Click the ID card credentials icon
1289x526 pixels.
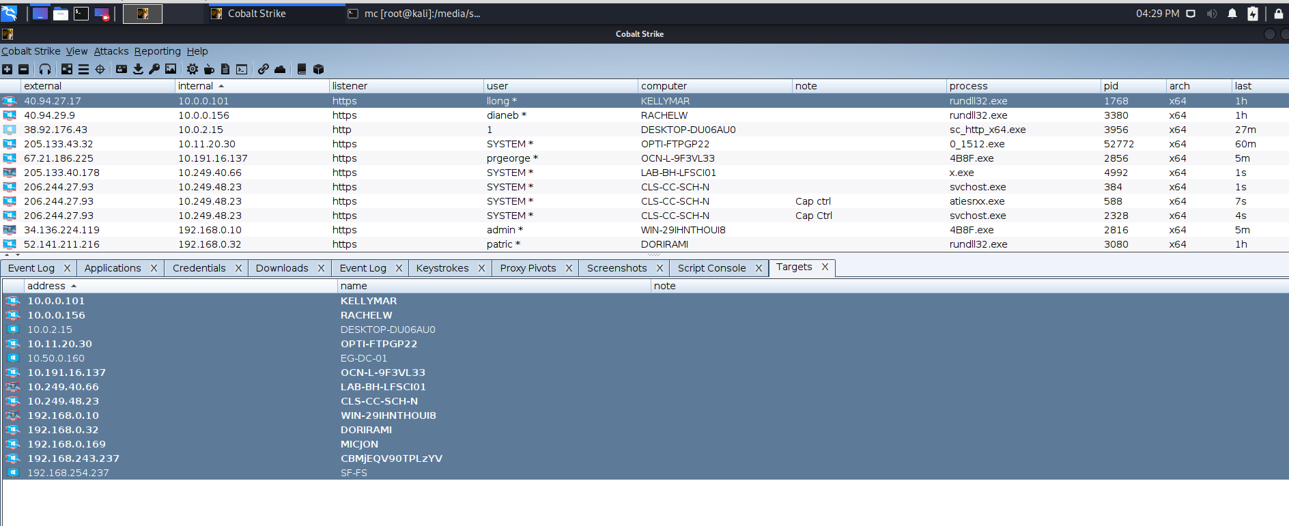click(x=122, y=69)
